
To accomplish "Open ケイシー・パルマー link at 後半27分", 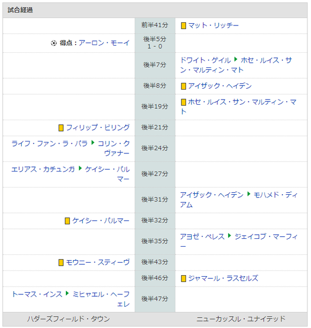I will tap(107, 174).
